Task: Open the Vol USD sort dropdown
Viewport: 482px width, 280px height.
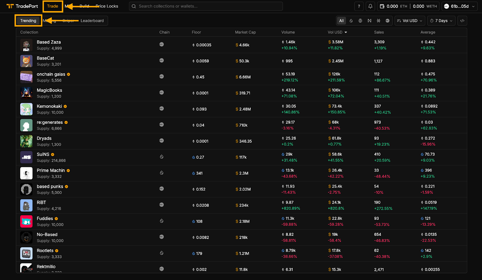Action: click(410, 21)
